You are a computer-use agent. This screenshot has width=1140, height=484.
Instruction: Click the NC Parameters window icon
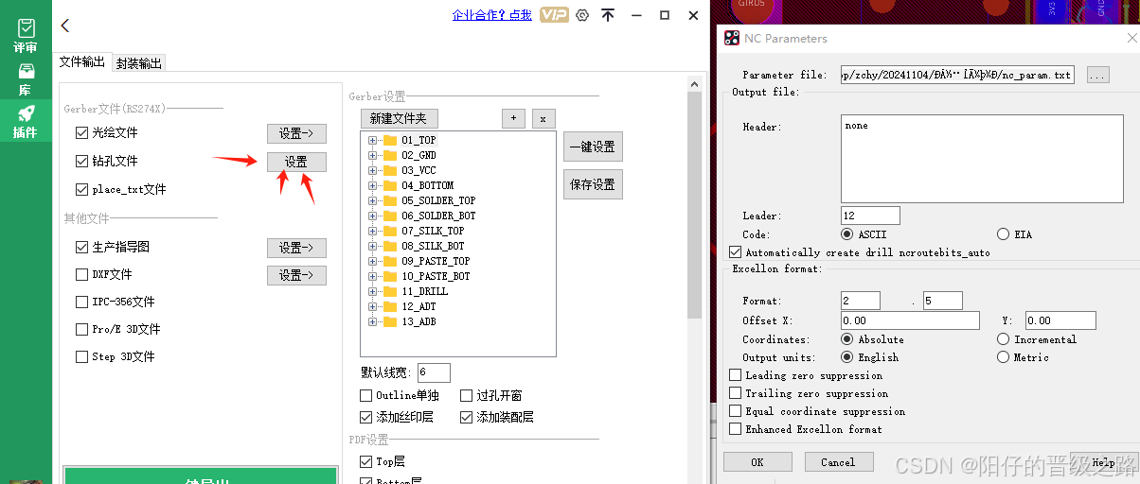(732, 39)
